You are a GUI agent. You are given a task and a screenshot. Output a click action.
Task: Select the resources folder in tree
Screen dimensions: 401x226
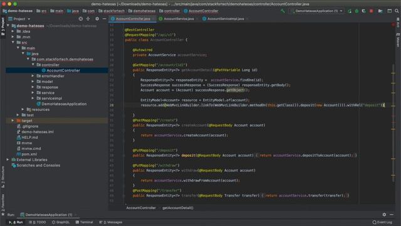click(38, 109)
